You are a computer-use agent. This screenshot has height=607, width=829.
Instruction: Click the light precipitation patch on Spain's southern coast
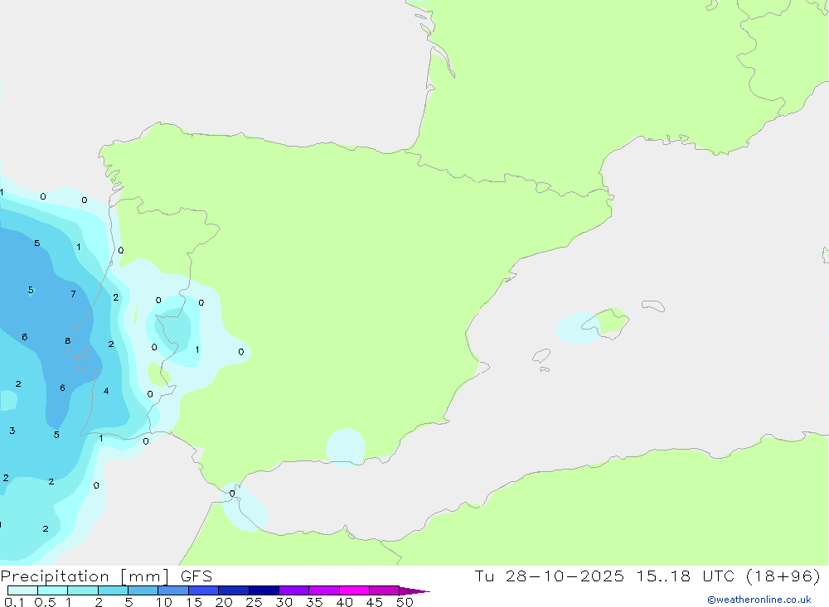pos(346,447)
